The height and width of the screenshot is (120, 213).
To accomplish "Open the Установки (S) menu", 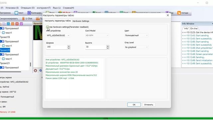I will click(12, 8).
